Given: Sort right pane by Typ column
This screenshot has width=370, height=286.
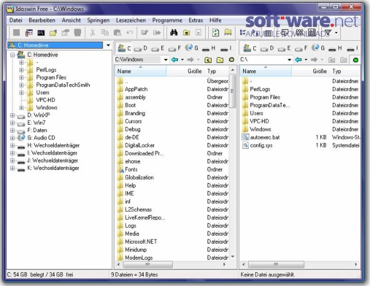Looking at the screenshot, I should pos(345,71).
